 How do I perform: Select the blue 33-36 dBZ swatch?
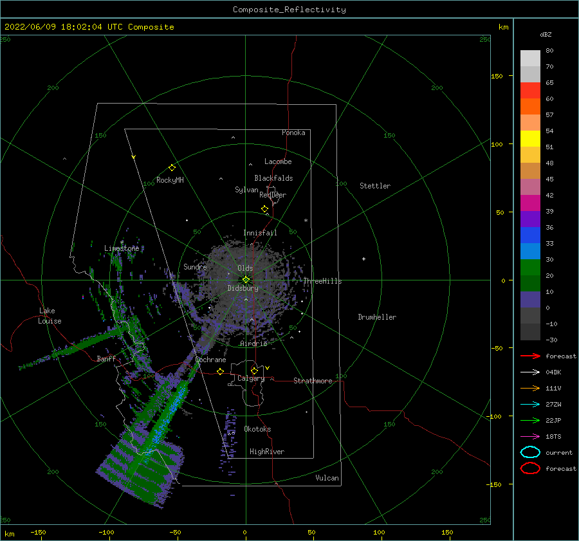coord(530,235)
